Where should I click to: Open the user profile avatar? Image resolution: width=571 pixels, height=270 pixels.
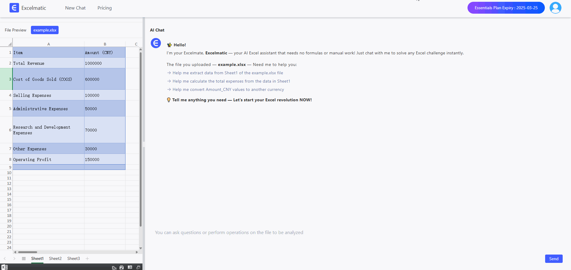click(x=555, y=8)
